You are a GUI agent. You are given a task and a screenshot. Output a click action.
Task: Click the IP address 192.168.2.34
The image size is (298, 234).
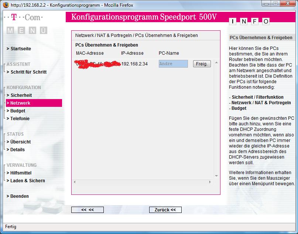[134, 64]
